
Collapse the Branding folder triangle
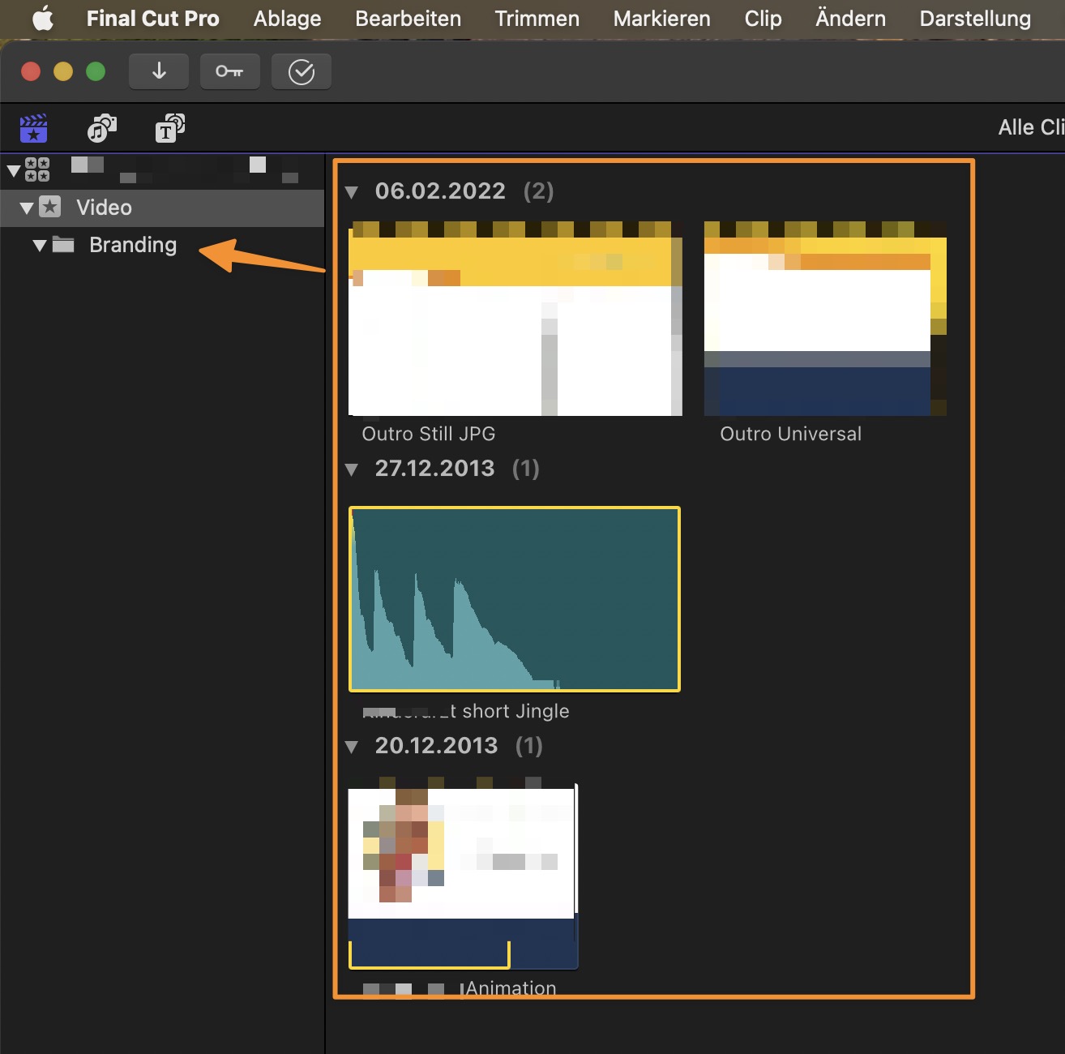coord(39,246)
